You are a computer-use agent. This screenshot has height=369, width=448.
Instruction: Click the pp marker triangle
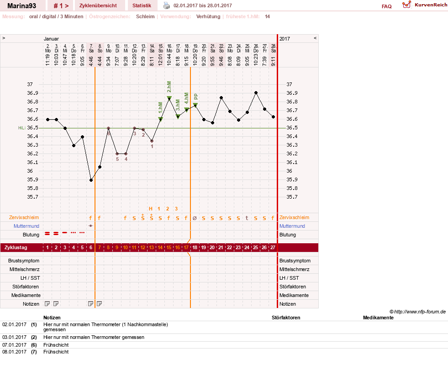tap(195, 105)
